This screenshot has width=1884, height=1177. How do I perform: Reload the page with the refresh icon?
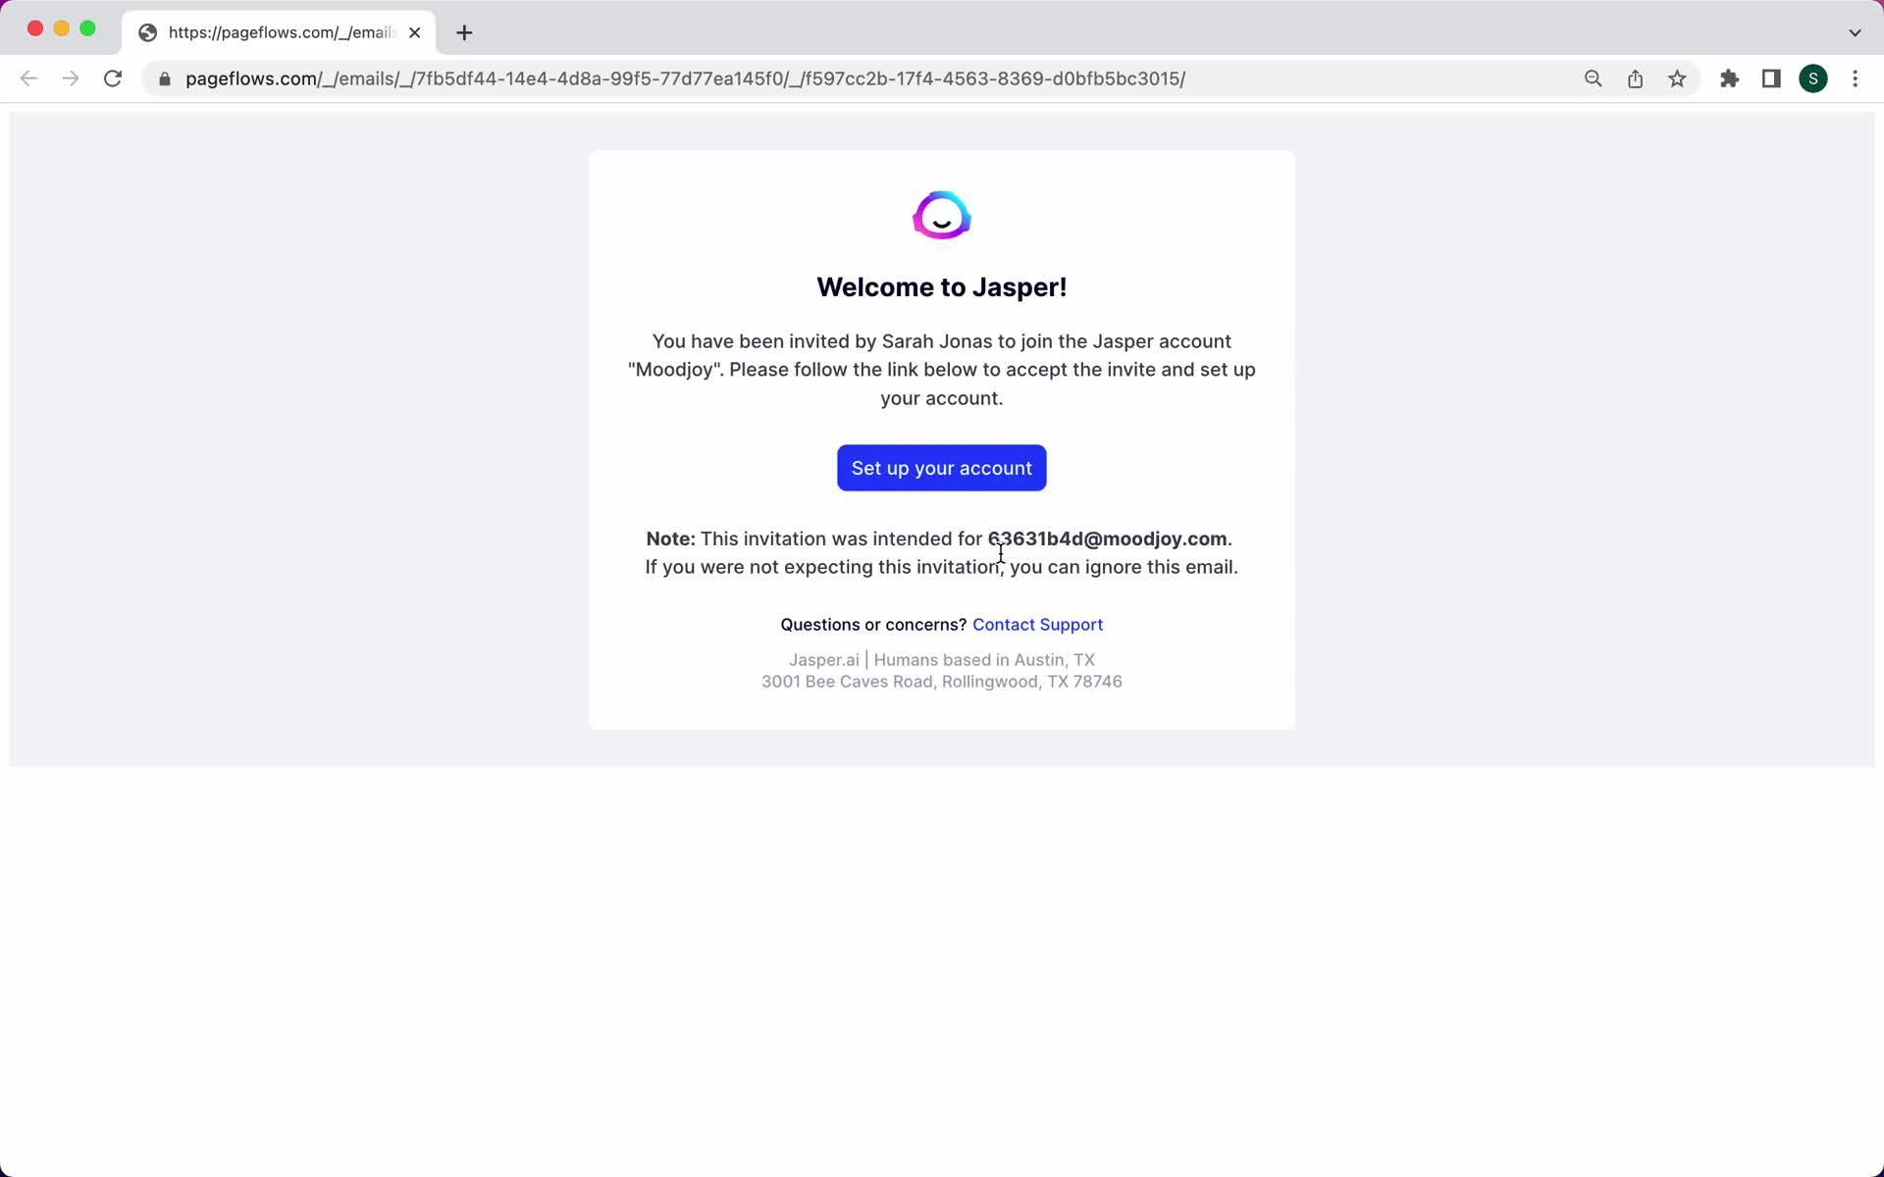click(x=113, y=78)
